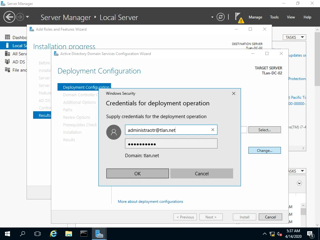This screenshot has height=240, width=320.
Task: Open the Action Center notification icon
Action: tap(310, 234)
